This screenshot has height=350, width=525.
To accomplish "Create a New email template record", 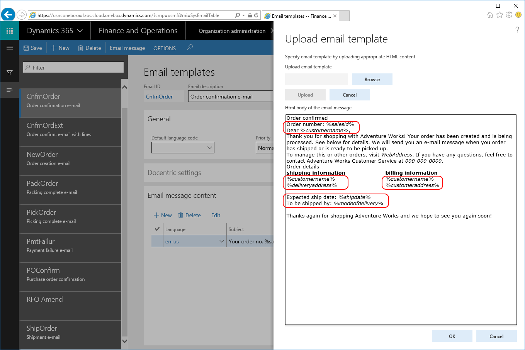I will 60,48.
